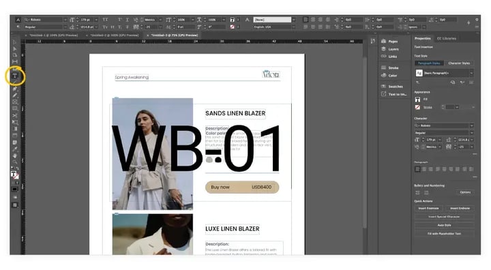Select the Rectangle Frame tool
The height and width of the screenshot is (270, 491).
pyautogui.click(x=15, y=102)
